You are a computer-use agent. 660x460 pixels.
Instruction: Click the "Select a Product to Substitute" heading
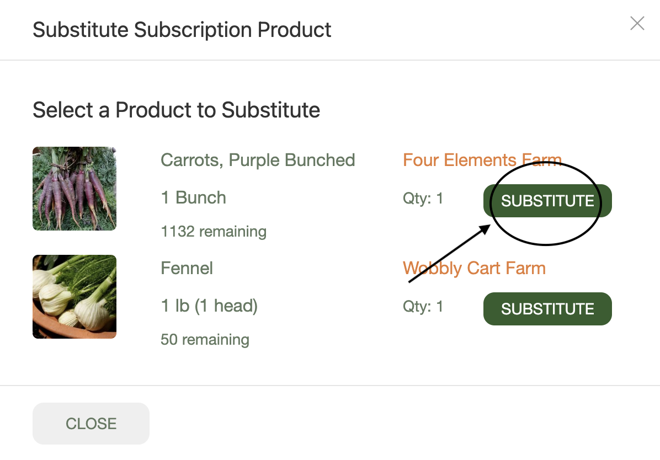[176, 110]
